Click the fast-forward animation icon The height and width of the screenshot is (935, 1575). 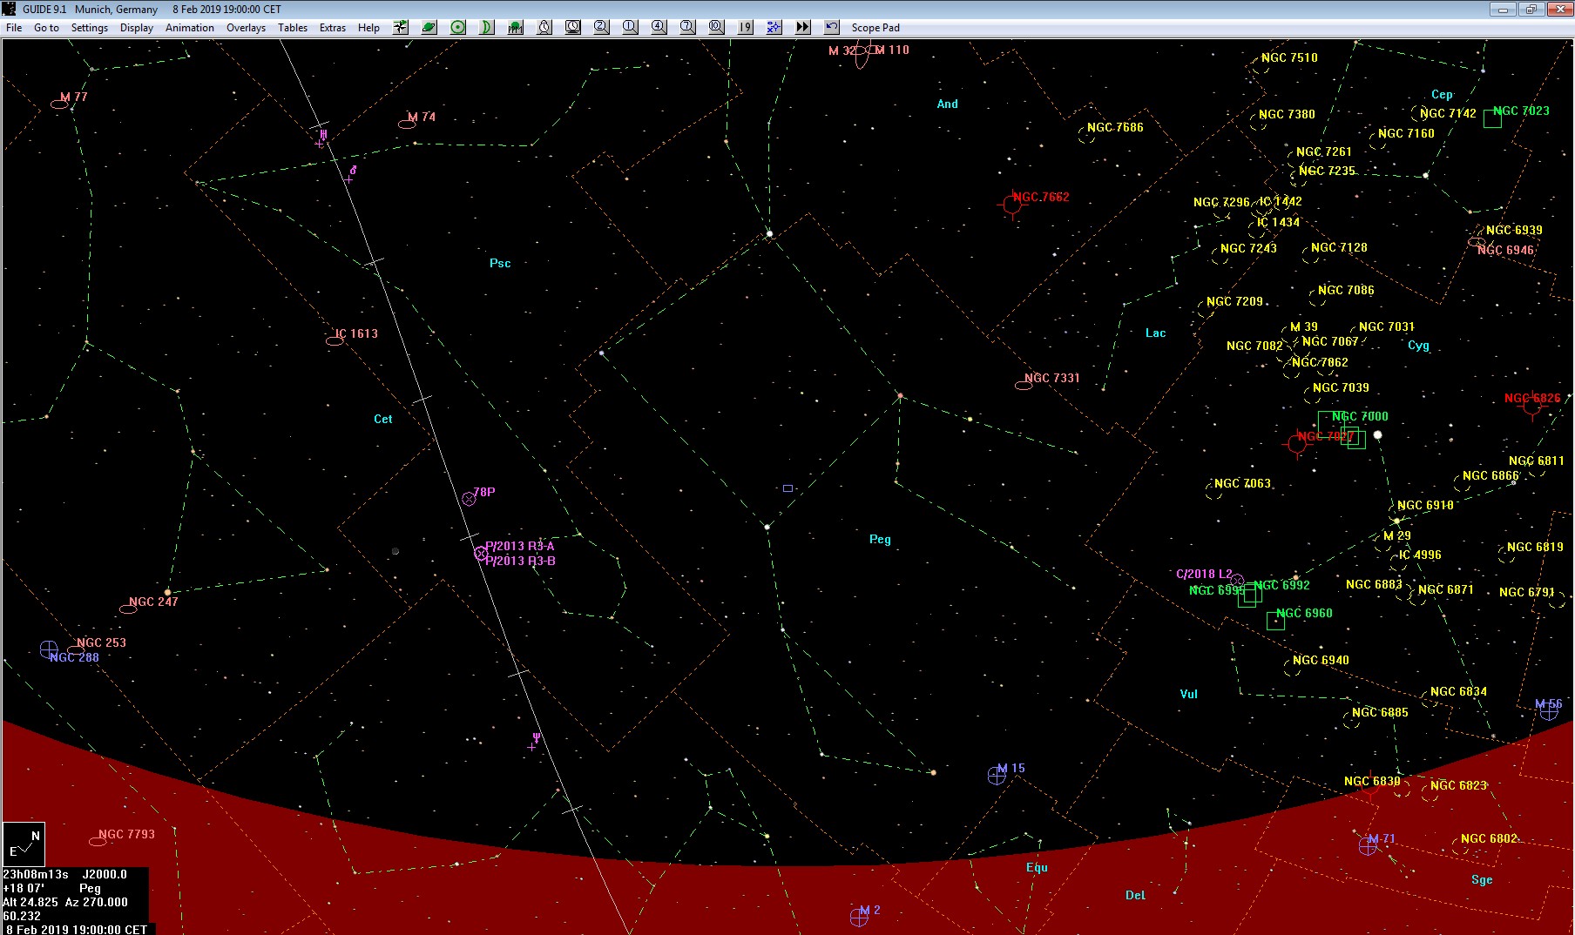(803, 27)
